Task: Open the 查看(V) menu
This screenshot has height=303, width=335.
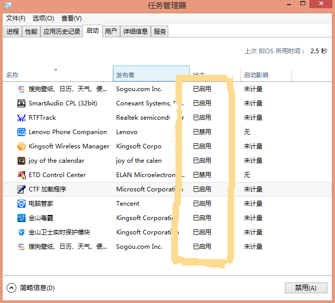Action: coord(72,18)
